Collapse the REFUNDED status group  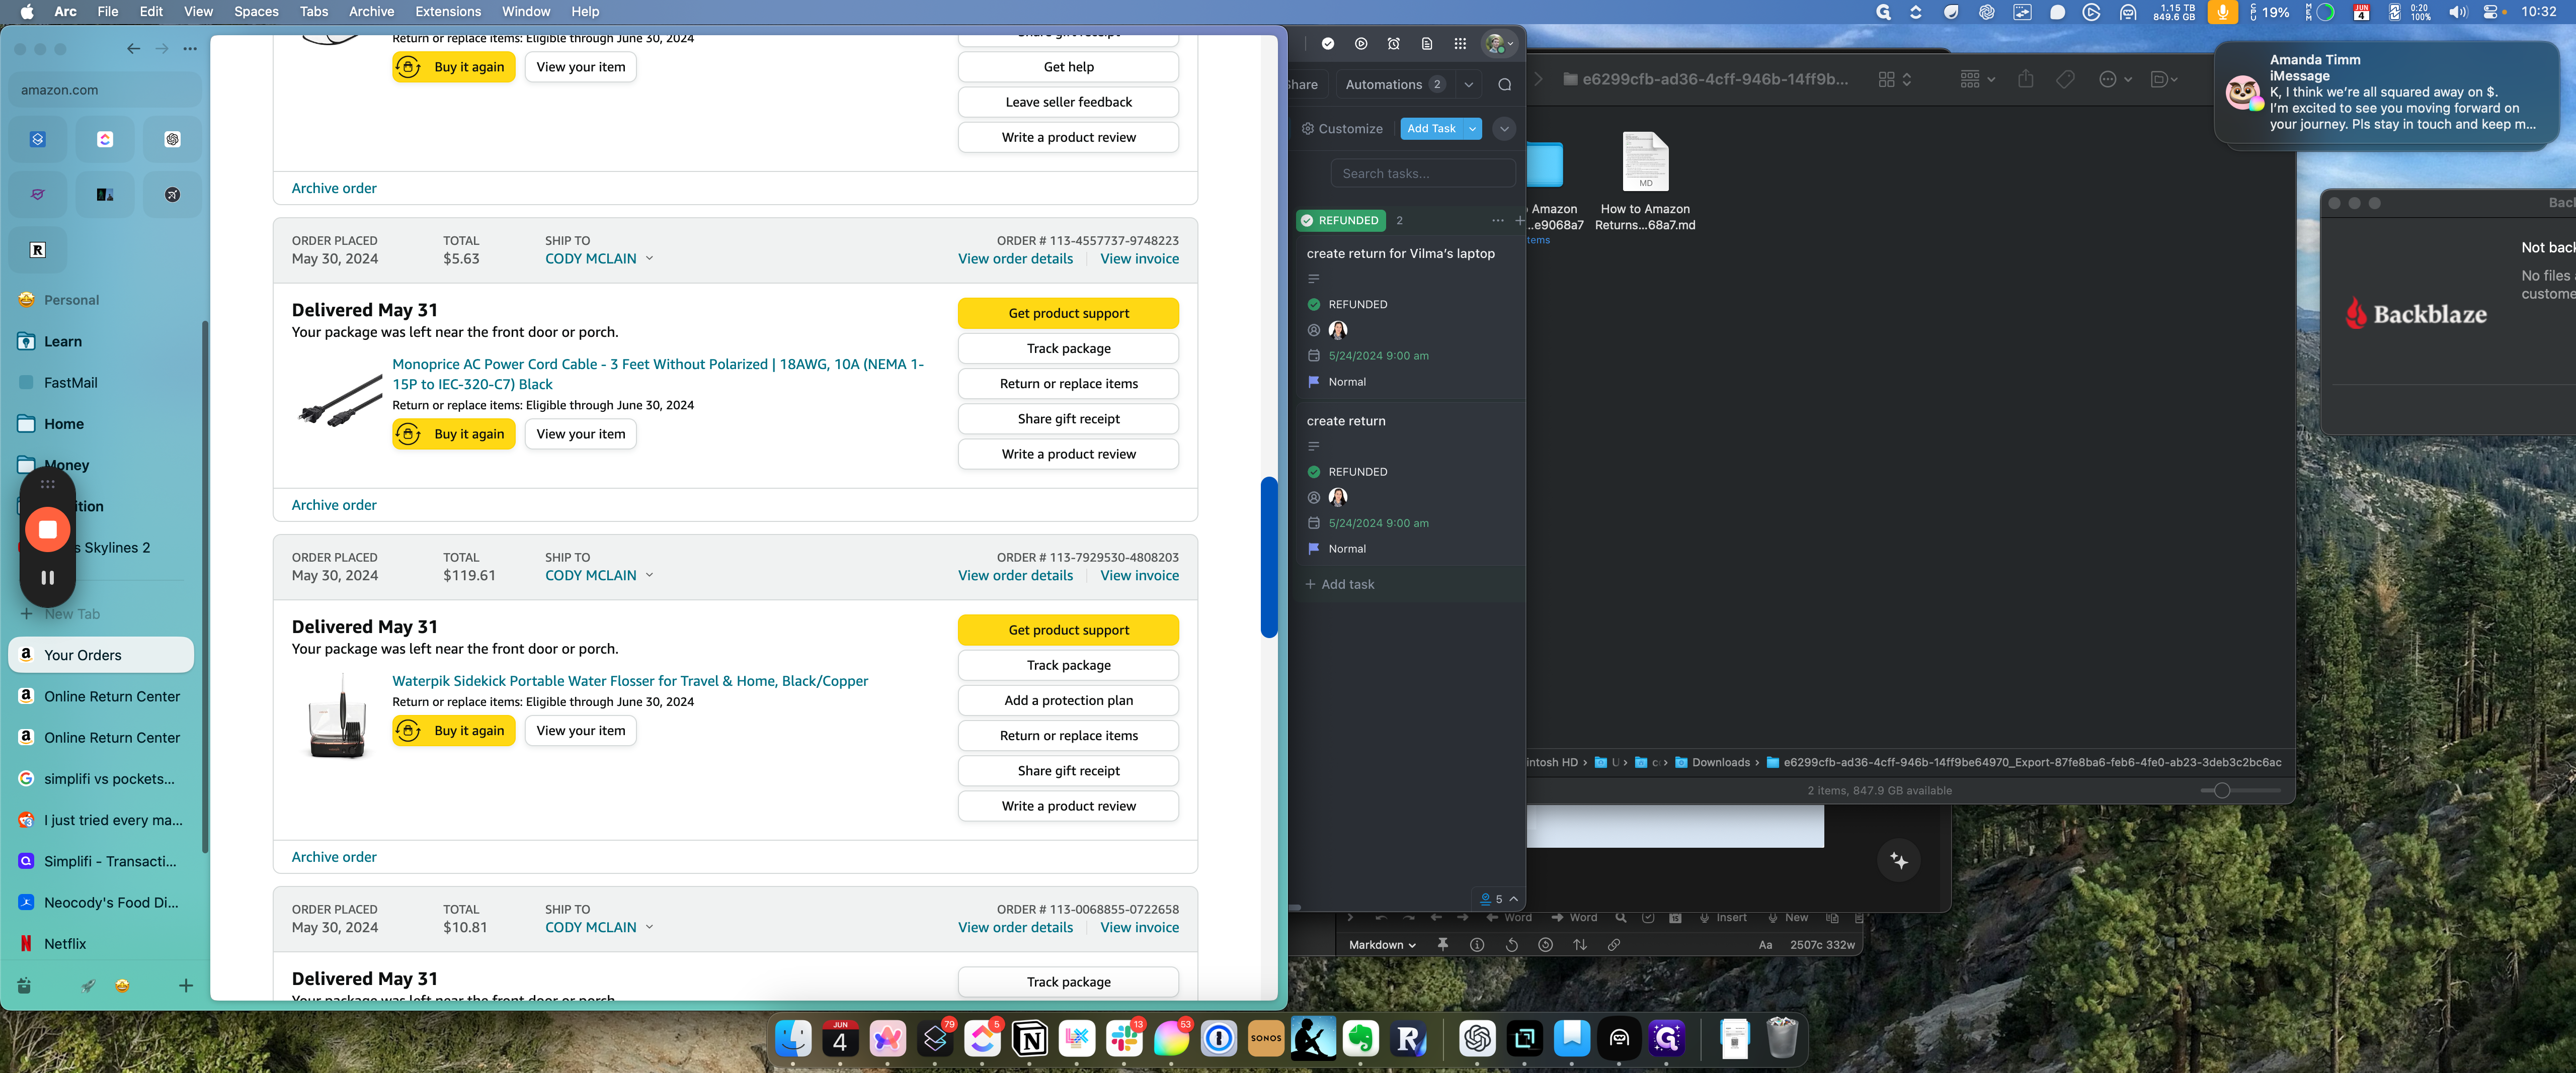coord(1340,221)
